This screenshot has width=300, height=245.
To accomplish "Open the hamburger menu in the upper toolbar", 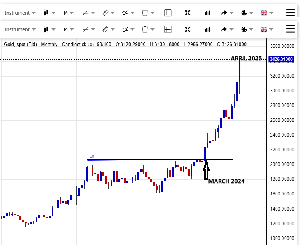I will point(290,13).
